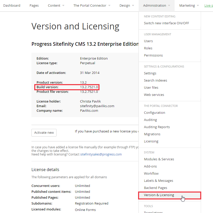The image size is (213, 213).
Task: Open Auditing Reports
Action: pos(157,127)
